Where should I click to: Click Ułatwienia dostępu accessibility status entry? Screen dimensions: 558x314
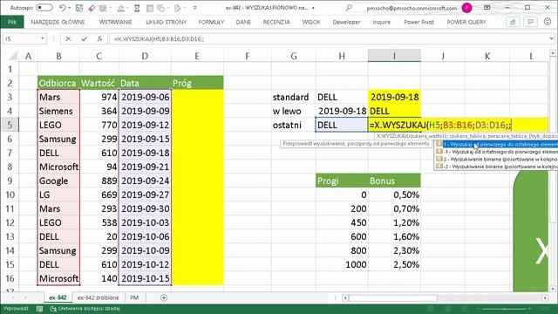click(85, 309)
